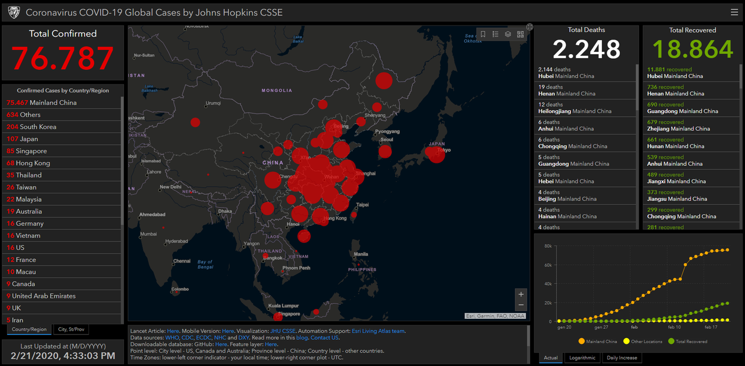Select South Korea in the country list

click(x=63, y=127)
